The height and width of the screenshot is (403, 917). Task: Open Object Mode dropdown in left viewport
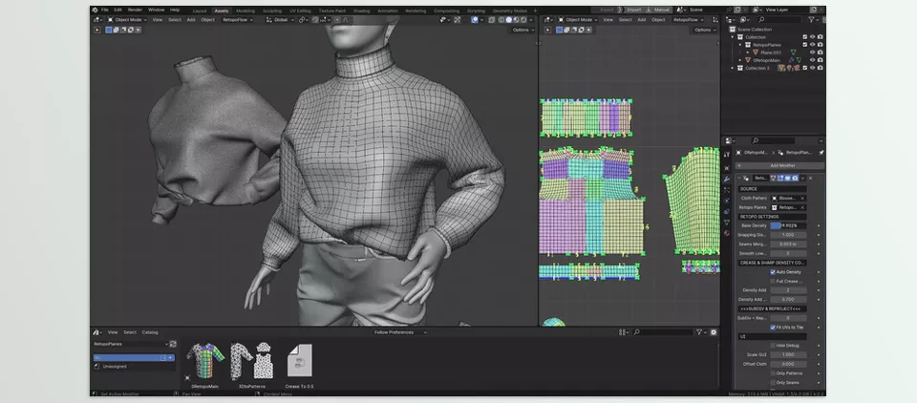pos(126,19)
